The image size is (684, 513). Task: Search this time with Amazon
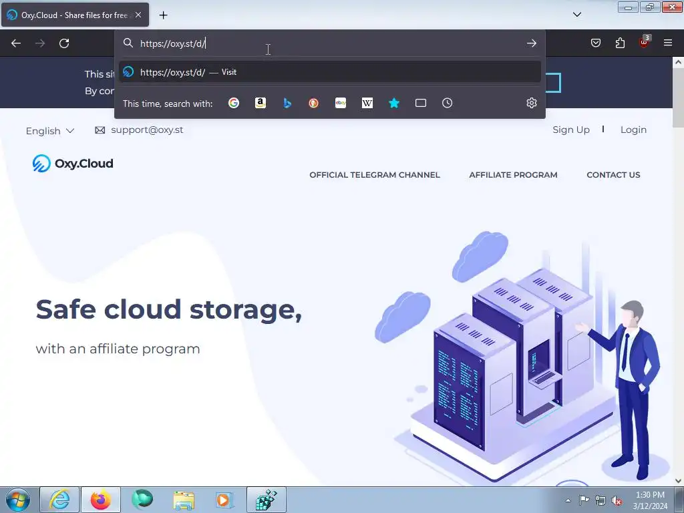point(261,103)
